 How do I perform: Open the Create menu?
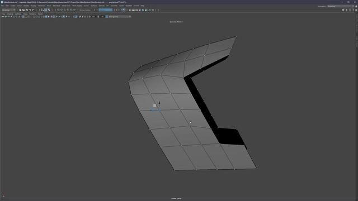pyautogui.click(x=13, y=6)
